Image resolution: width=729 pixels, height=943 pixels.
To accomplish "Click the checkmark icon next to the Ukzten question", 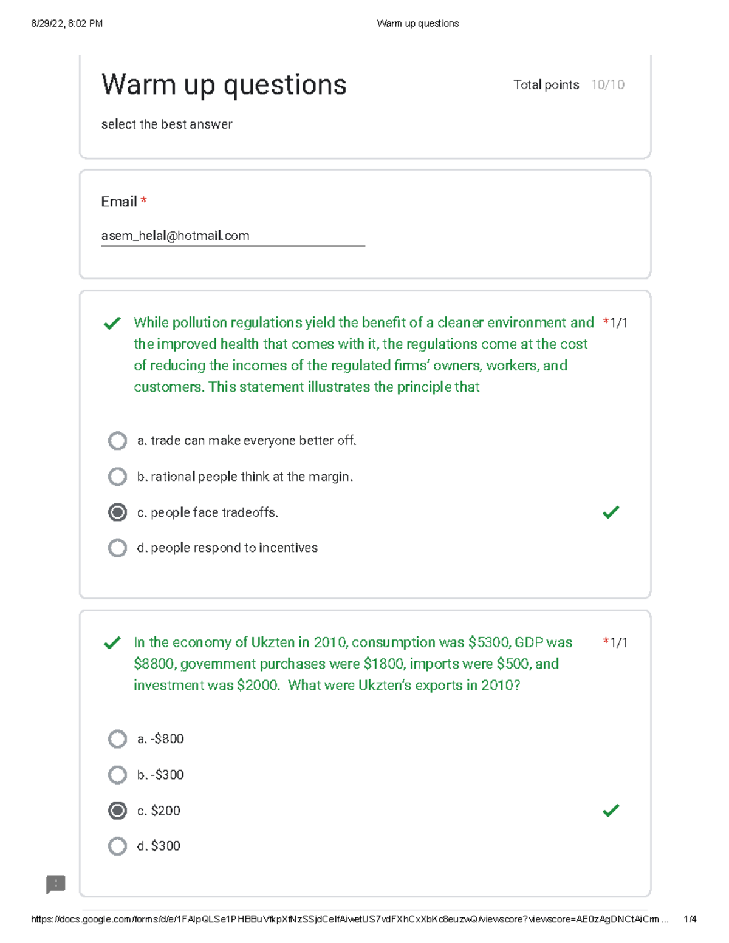I will (113, 642).
